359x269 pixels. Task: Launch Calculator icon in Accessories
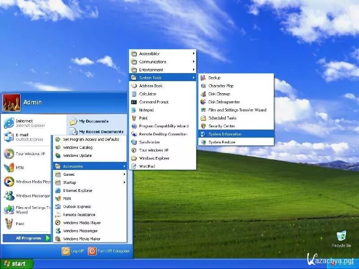(x=134, y=94)
